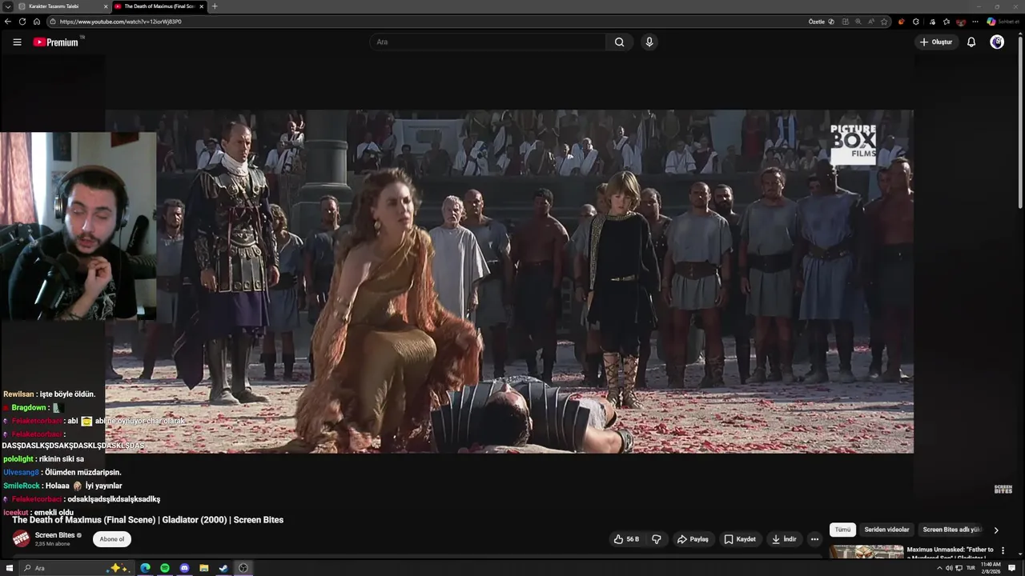This screenshot has height=576, width=1025.
Task: Open the Screen Bites channel avatar
Action: tap(21, 538)
